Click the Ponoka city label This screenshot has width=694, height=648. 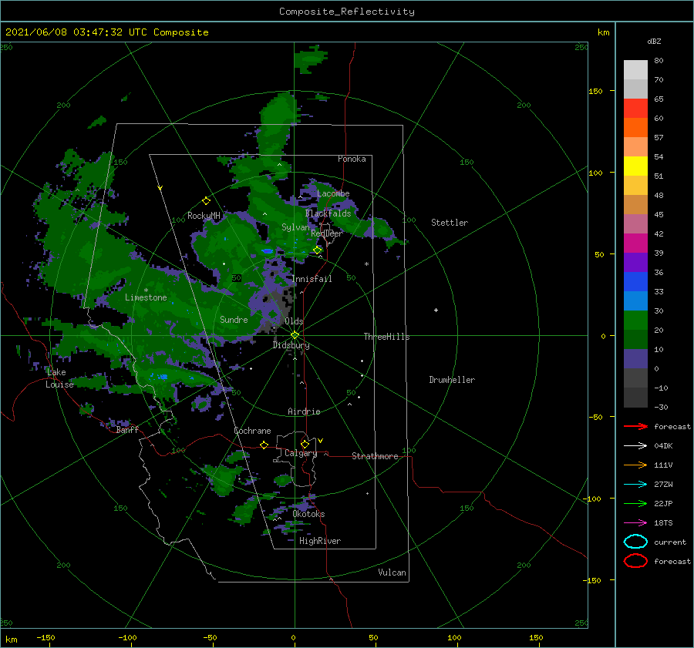point(352,159)
